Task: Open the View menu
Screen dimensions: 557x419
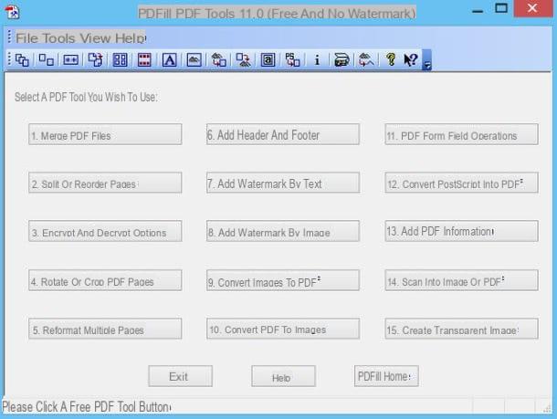Action: 95,38
